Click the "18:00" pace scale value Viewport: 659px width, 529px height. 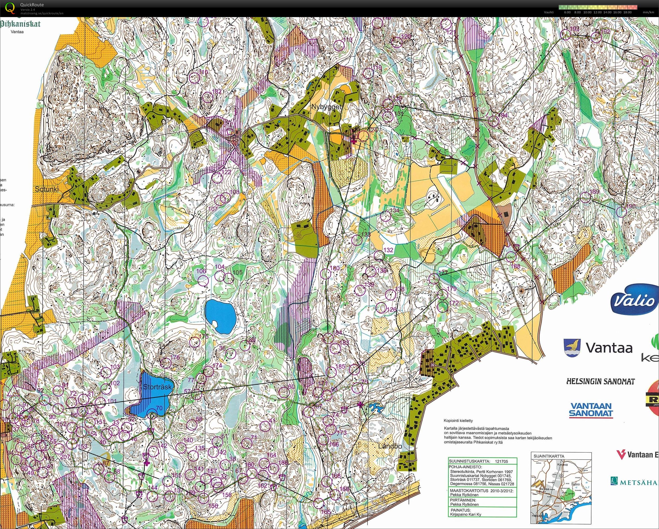pyautogui.click(x=627, y=12)
